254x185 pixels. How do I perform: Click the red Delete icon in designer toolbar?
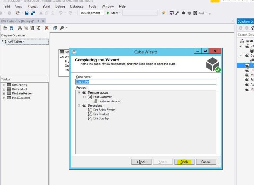(47, 28)
